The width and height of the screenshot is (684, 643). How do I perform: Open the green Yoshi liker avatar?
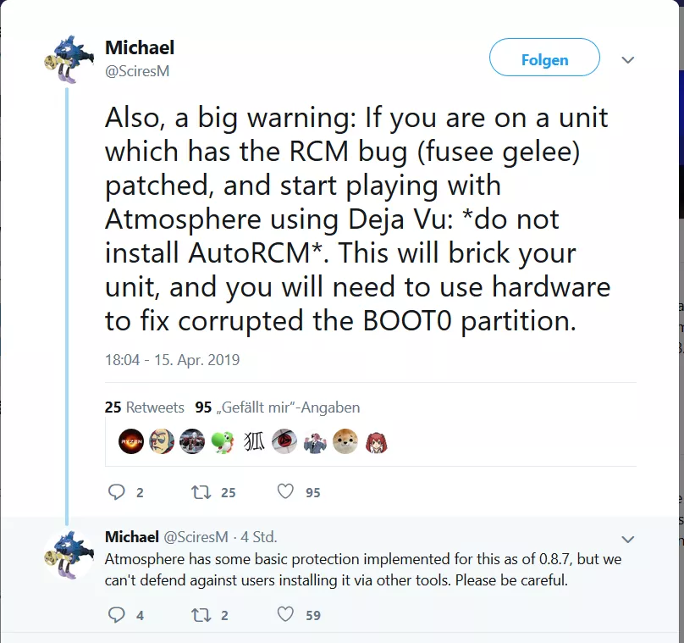[223, 441]
